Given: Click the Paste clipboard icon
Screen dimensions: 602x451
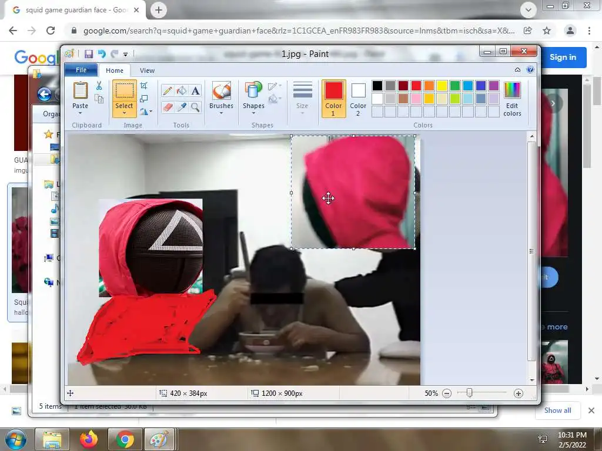Looking at the screenshot, I should 80,90.
